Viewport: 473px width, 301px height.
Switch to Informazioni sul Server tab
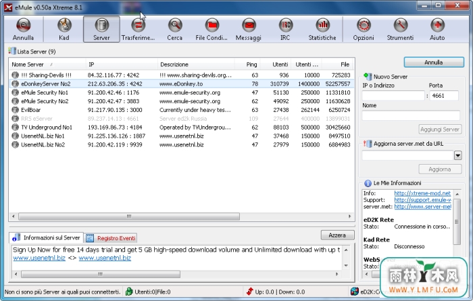[47, 238]
